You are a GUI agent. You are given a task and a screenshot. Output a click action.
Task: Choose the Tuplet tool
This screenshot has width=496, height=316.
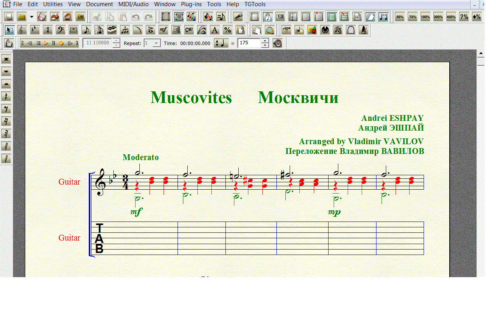click(x=125, y=30)
